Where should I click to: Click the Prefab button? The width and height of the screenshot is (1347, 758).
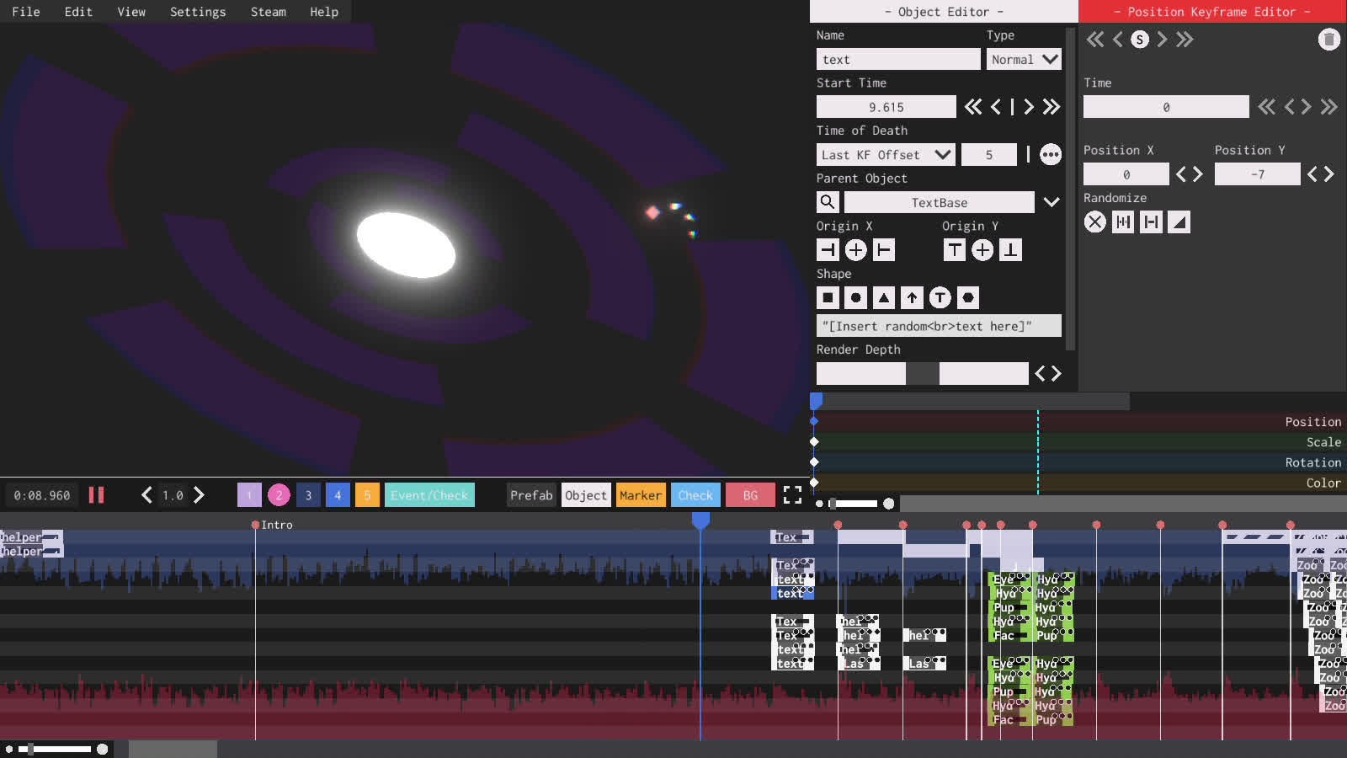pos(531,495)
